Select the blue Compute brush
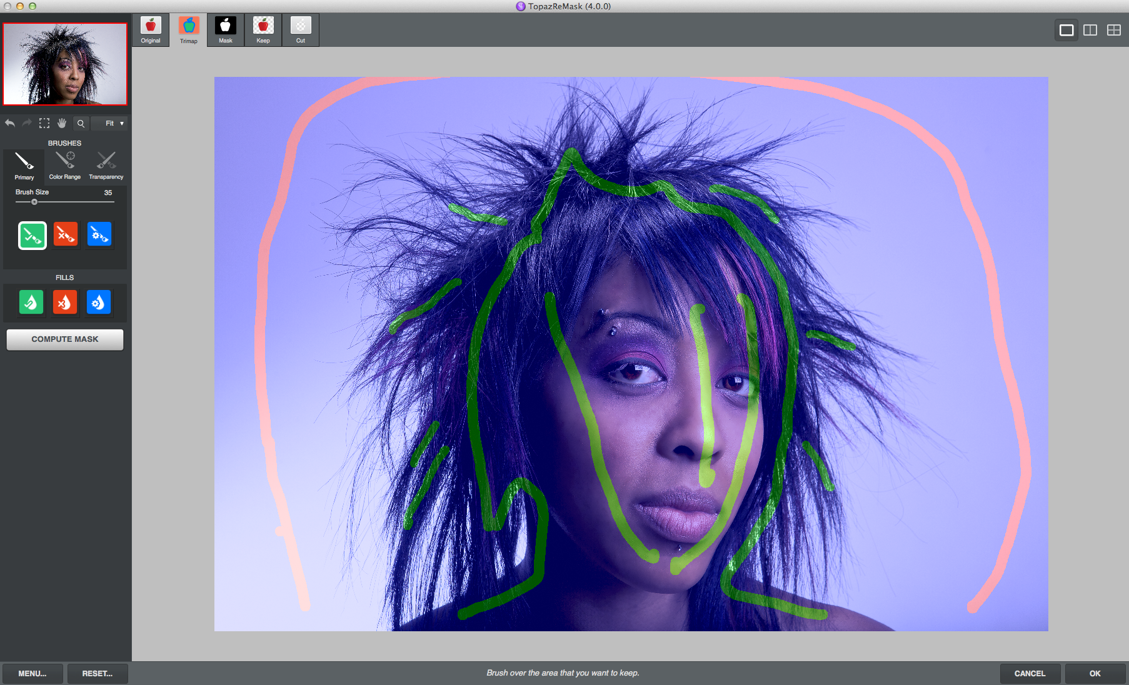 coord(99,235)
